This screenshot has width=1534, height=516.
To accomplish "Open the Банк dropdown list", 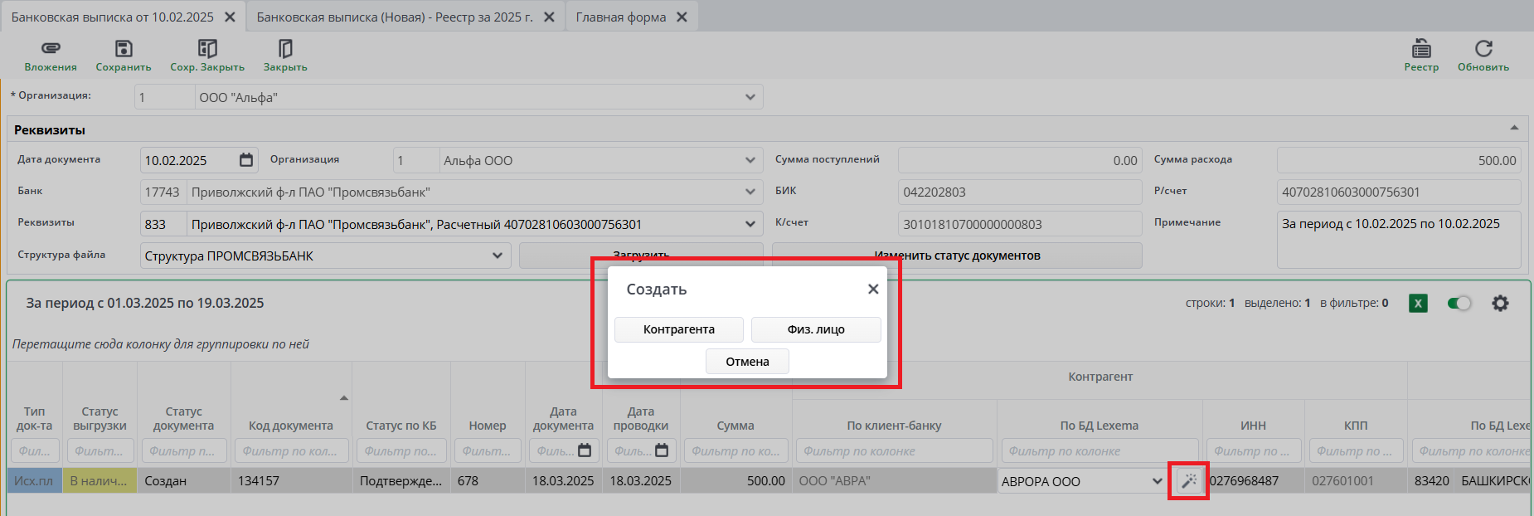I will point(750,192).
